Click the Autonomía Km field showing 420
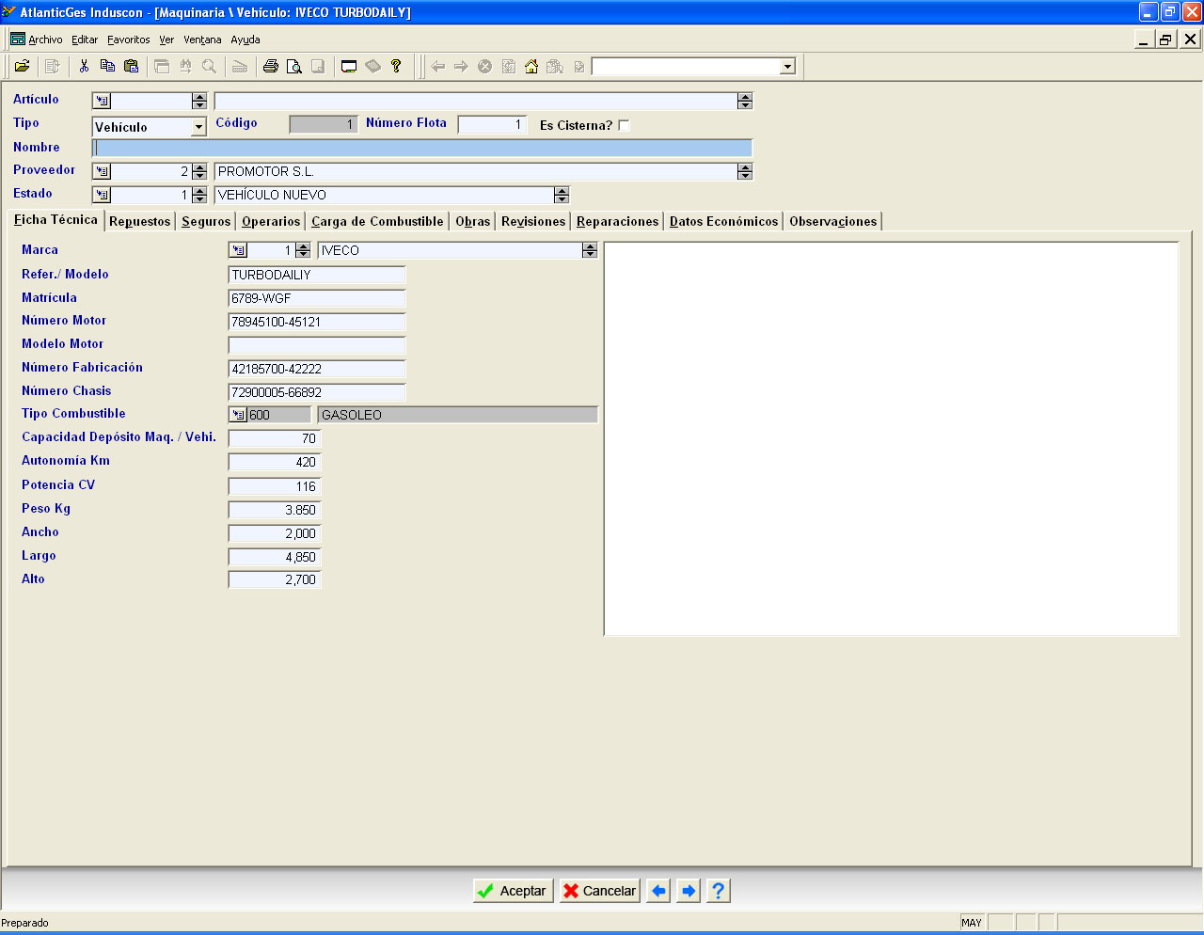The image size is (1204, 935). pyautogui.click(x=275, y=462)
